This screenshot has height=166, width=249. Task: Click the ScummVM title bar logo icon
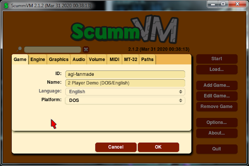pyautogui.click(x=6, y=6)
